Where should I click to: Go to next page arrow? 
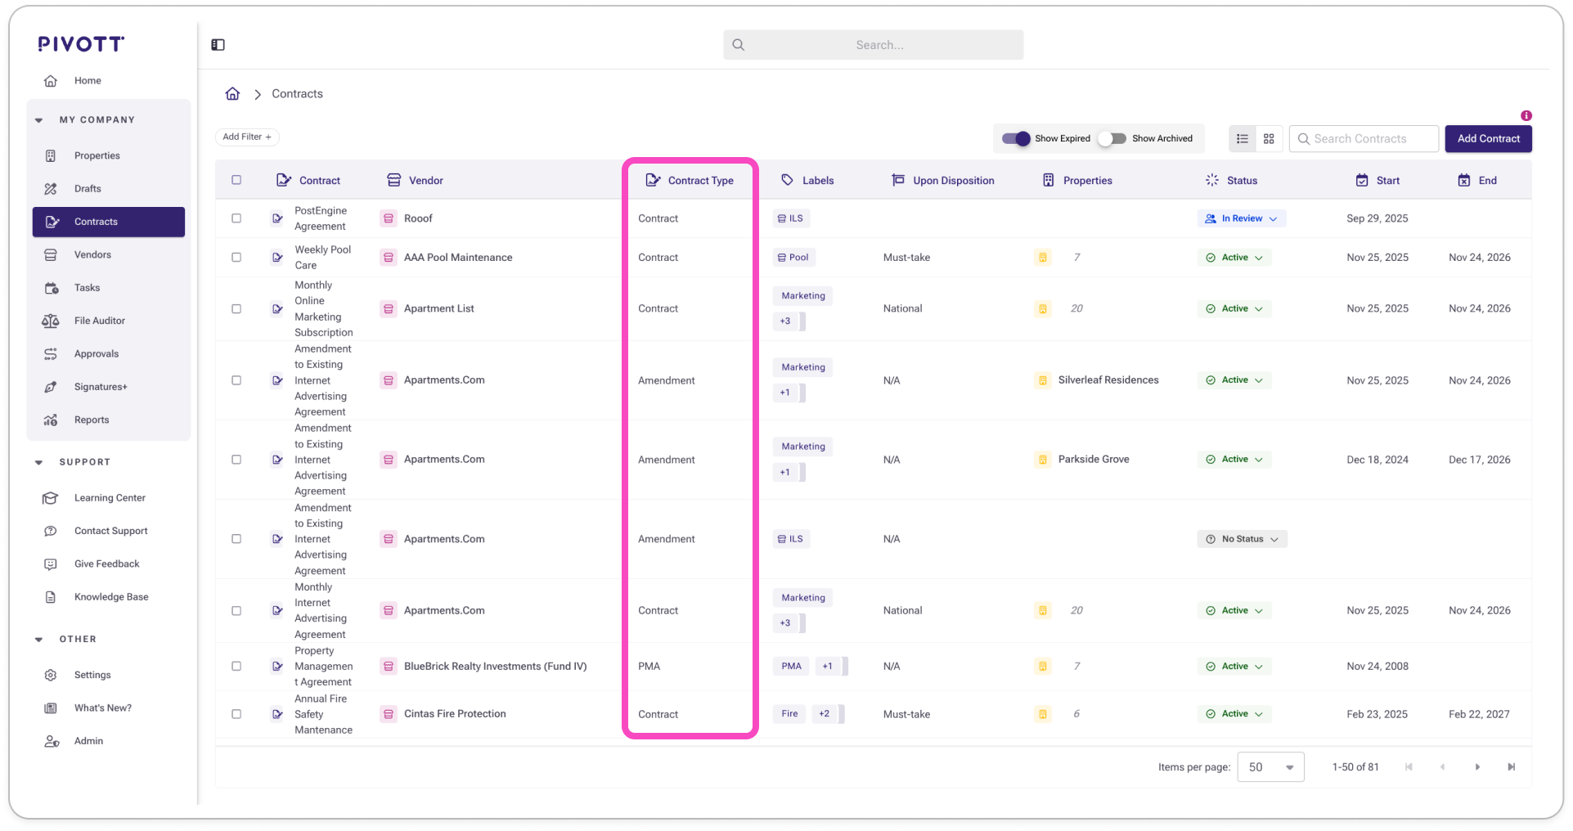[1477, 767]
